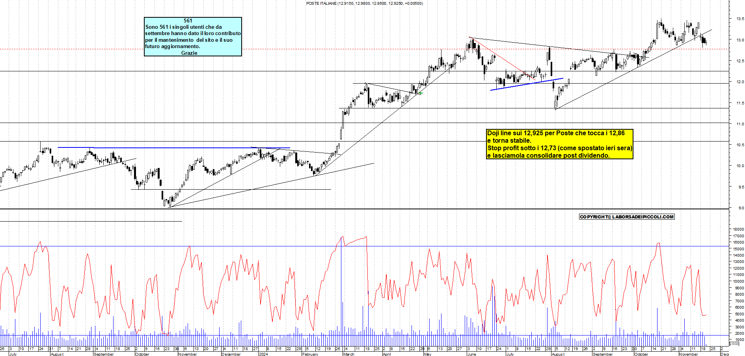Click the March month label on time axis

click(348, 354)
